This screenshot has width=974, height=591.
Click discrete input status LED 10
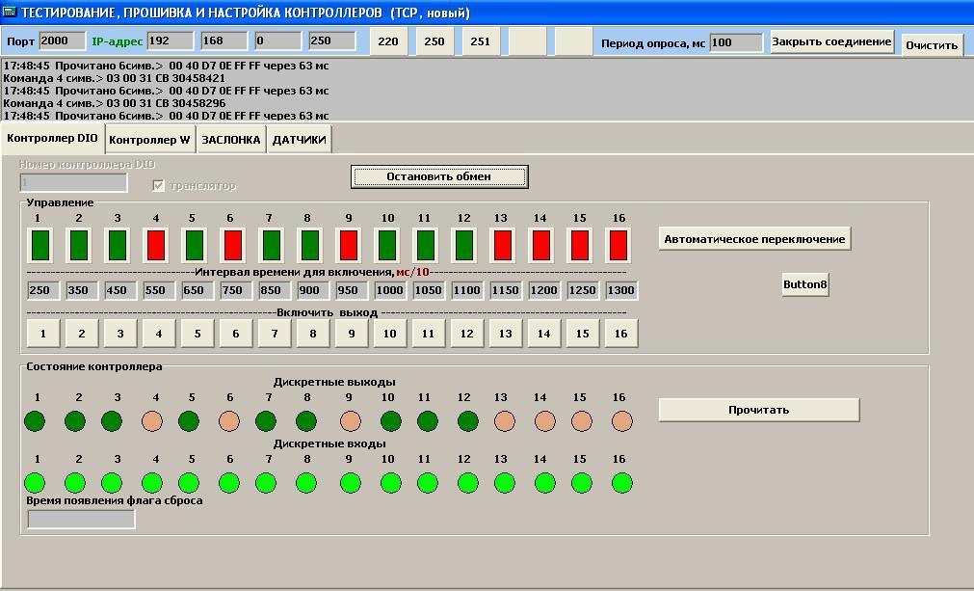[x=391, y=483]
